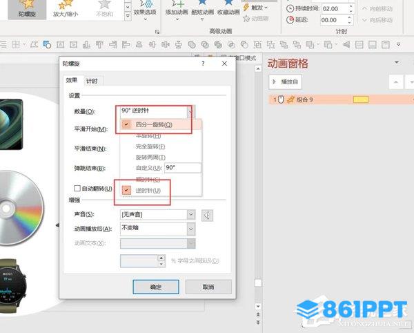Close the 陀螺旋 dialog
The image size is (414, 333).
pyautogui.click(x=224, y=64)
